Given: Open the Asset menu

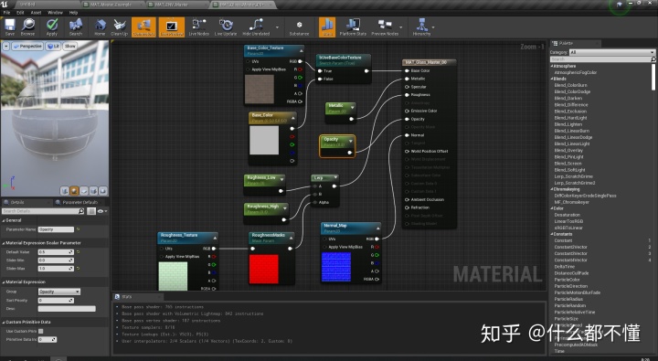Looking at the screenshot, I should 36,13.
